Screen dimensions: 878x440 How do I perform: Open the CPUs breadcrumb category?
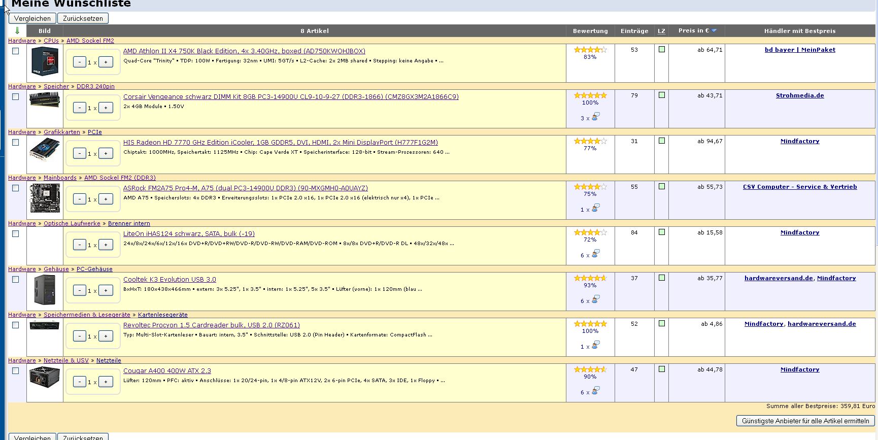click(x=51, y=41)
